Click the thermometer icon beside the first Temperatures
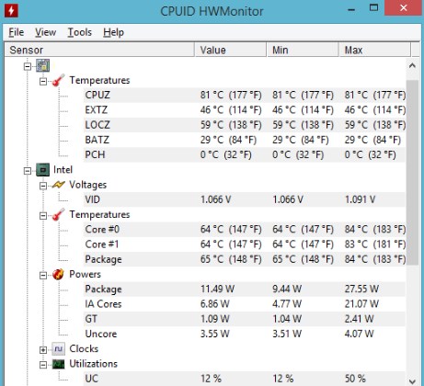 point(58,80)
